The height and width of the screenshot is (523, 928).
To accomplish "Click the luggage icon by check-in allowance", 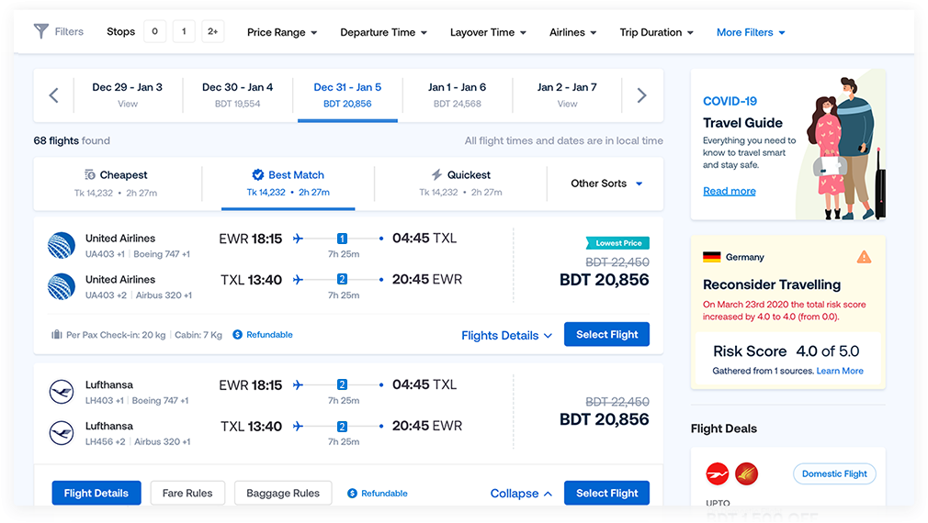I will [57, 335].
